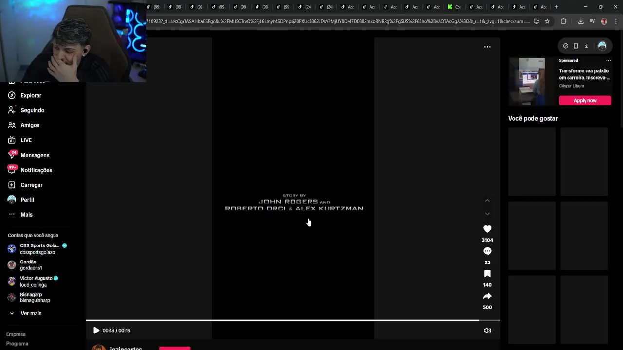The height and width of the screenshot is (350, 623).
Task: Click the Você pode gostar heading
Action: click(533, 118)
